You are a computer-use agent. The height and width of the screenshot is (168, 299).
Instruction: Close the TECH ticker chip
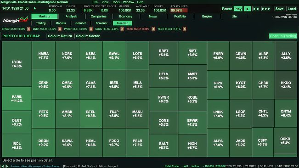tap(184, 29)
